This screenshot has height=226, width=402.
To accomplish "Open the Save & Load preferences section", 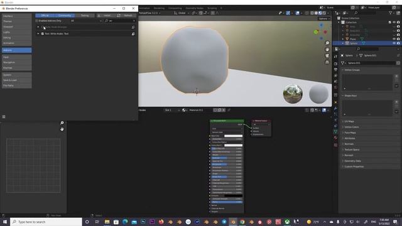I will click(x=17, y=80).
